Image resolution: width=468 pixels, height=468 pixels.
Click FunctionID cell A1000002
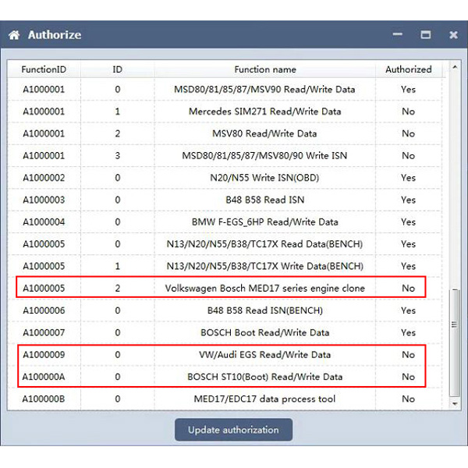point(44,178)
